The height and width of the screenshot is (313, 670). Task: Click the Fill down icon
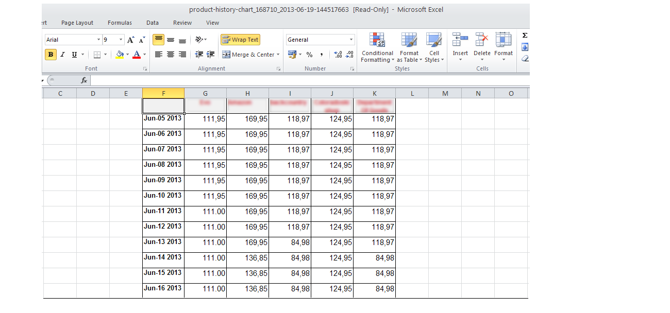pyautogui.click(x=525, y=47)
